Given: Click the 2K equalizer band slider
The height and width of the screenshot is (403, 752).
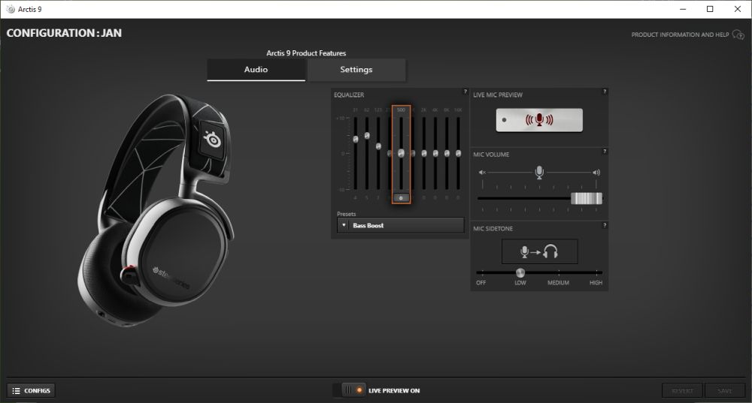Looking at the screenshot, I should (x=424, y=153).
